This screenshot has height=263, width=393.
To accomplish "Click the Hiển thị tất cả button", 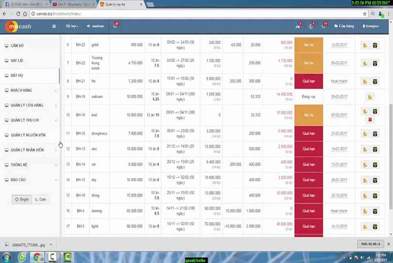I will click(371, 244).
